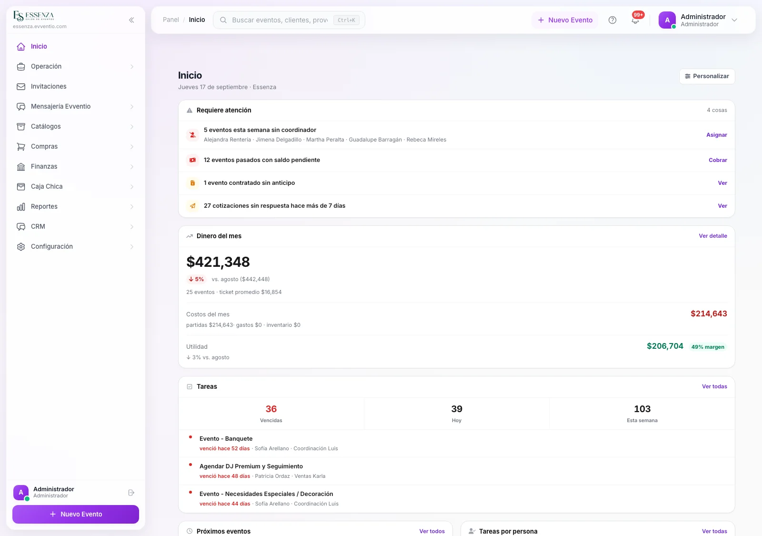Click the Catálogos archive box icon
Screen dimensions: 762x536
(x=21, y=127)
